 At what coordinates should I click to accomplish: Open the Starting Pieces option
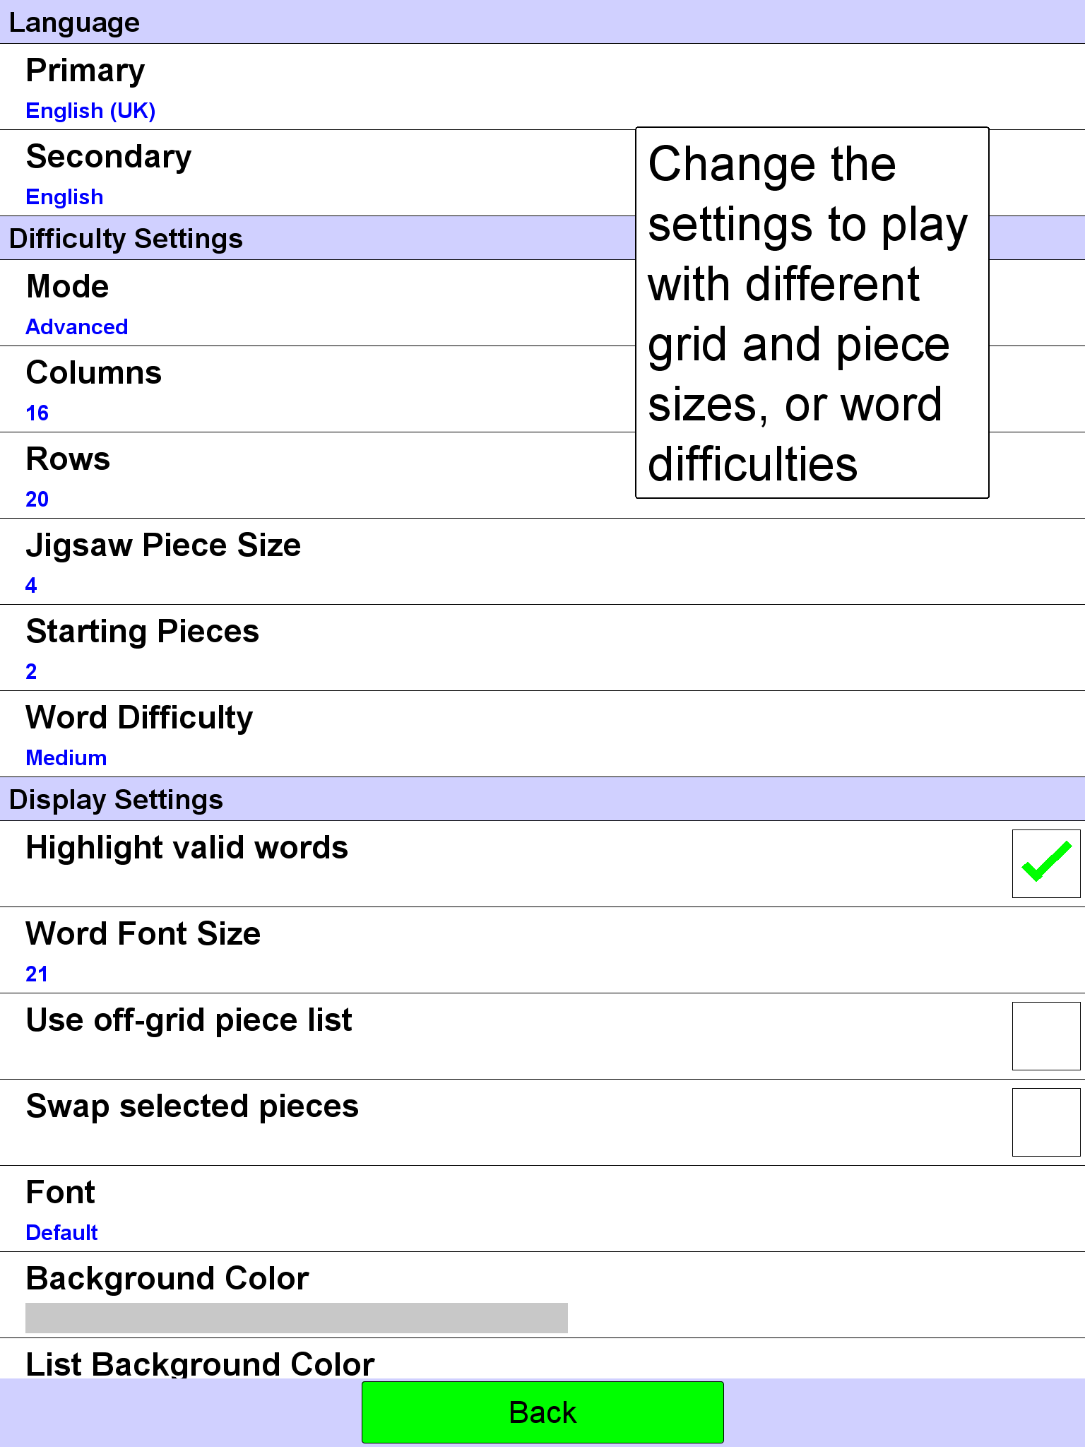pyautogui.click(x=542, y=648)
